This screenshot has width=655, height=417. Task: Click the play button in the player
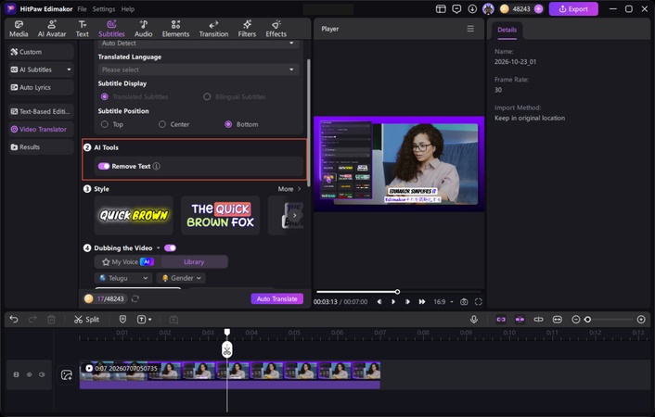click(x=393, y=301)
